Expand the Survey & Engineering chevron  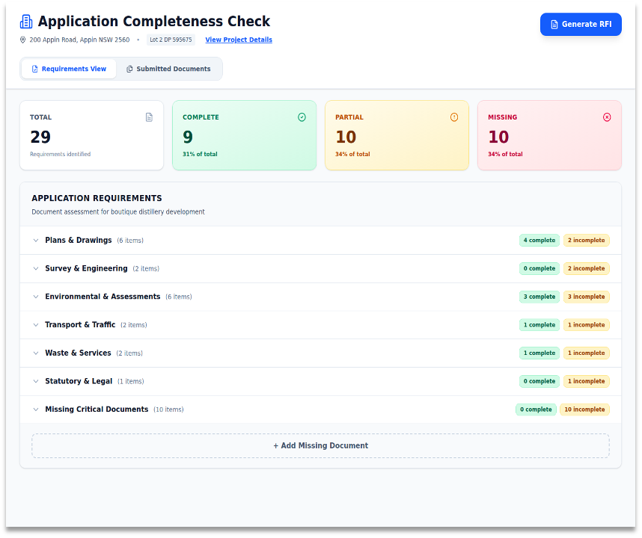(x=35, y=269)
